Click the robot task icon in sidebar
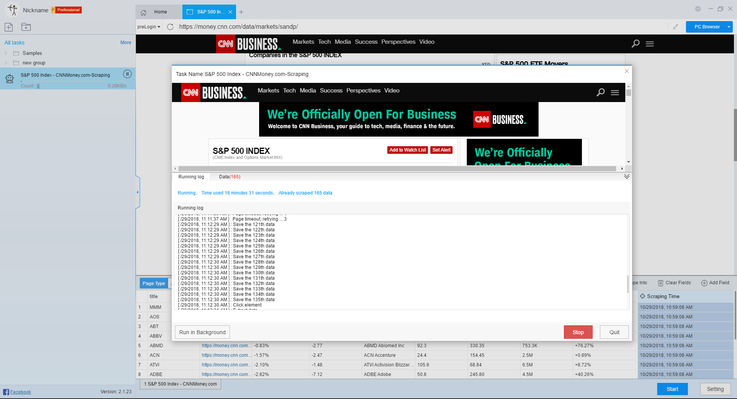The height and width of the screenshot is (399, 737). (x=10, y=79)
